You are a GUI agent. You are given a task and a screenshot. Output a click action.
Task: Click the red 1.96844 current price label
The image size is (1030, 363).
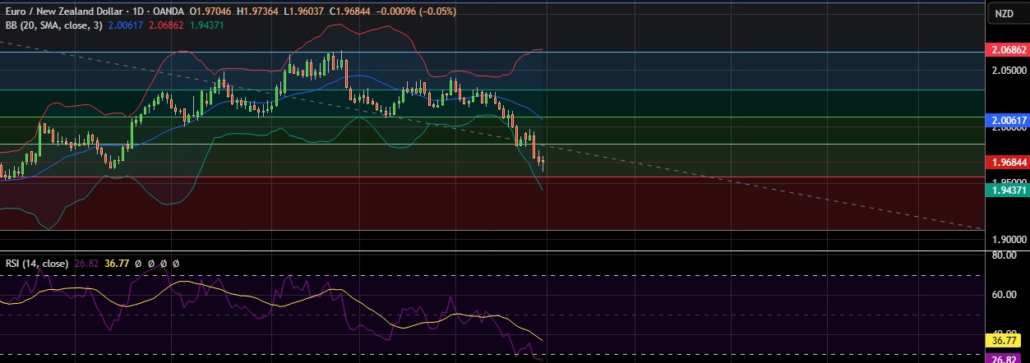click(1006, 162)
